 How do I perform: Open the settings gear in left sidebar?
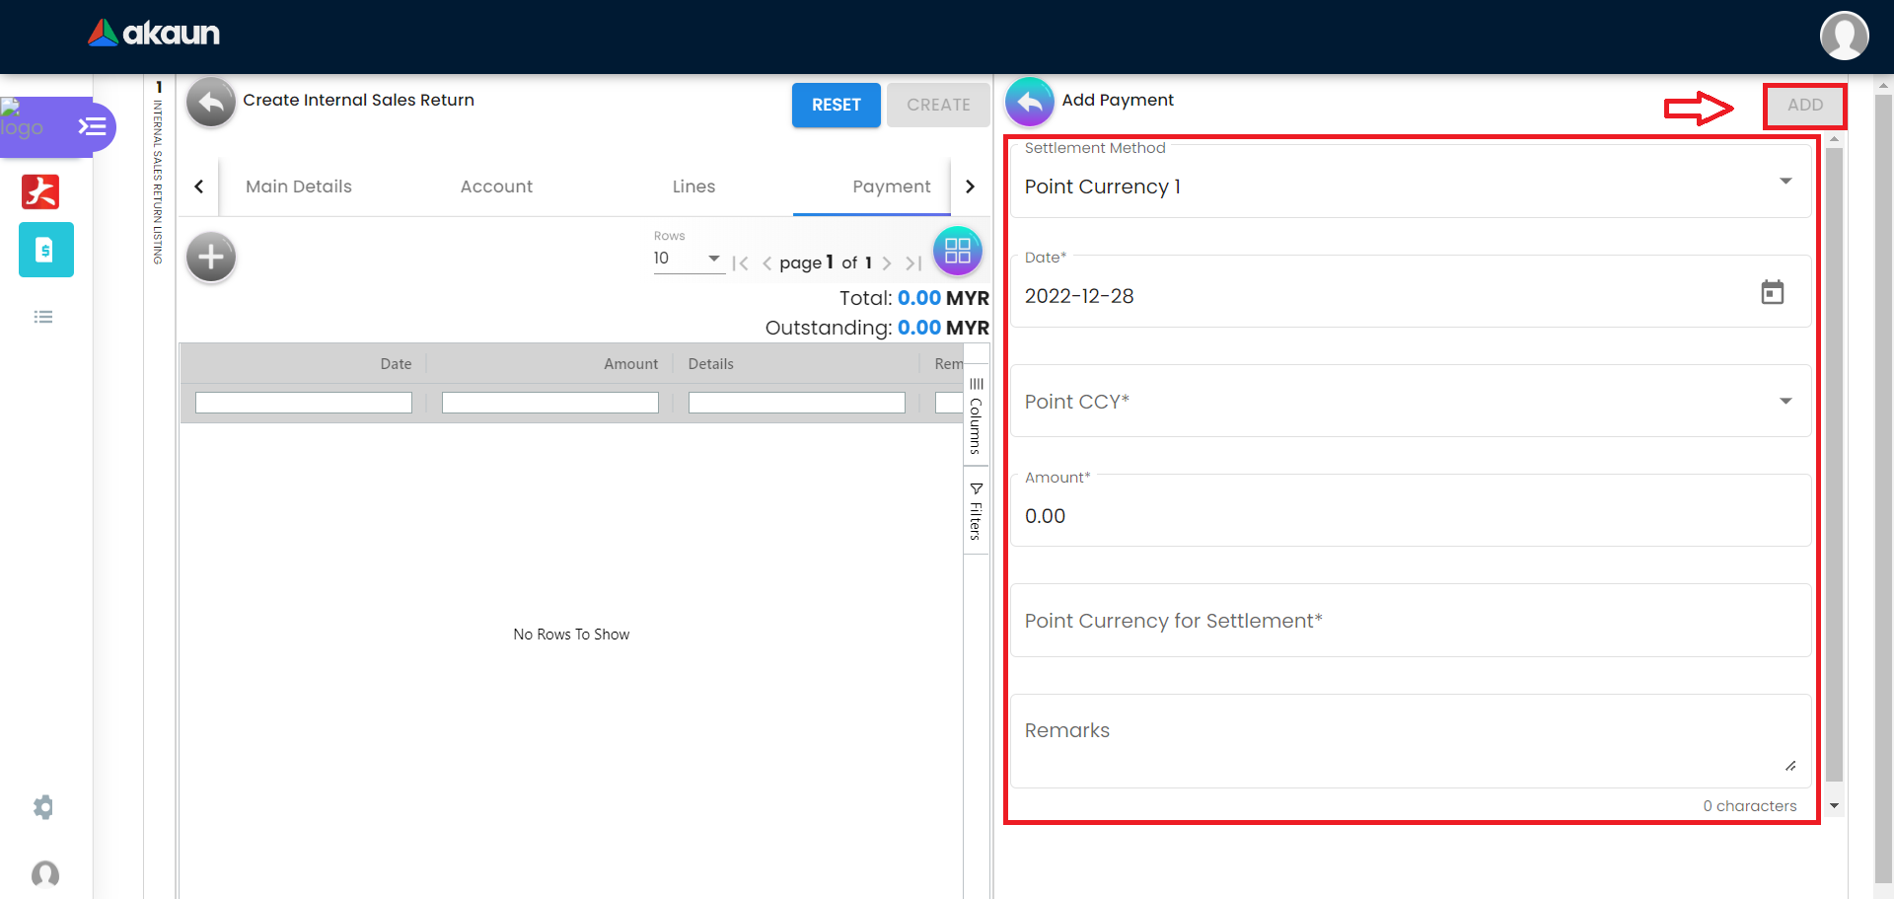tap(43, 807)
